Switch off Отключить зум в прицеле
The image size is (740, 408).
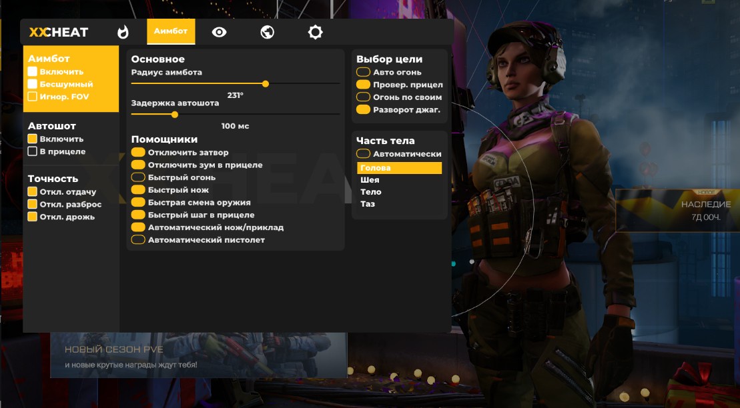(138, 165)
